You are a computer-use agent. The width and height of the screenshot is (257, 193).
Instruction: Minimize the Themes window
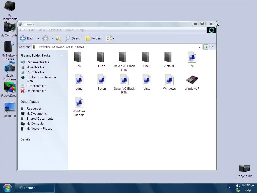click(195, 24)
